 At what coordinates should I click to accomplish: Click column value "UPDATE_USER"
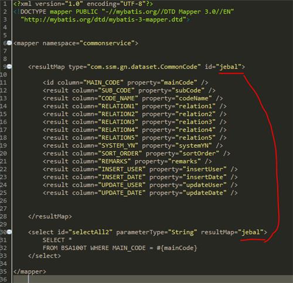pos(122,185)
